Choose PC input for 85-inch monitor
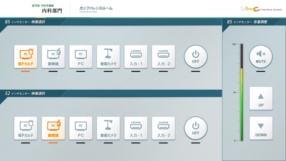Viewport: 286px width, 161px height. (x=81, y=57)
